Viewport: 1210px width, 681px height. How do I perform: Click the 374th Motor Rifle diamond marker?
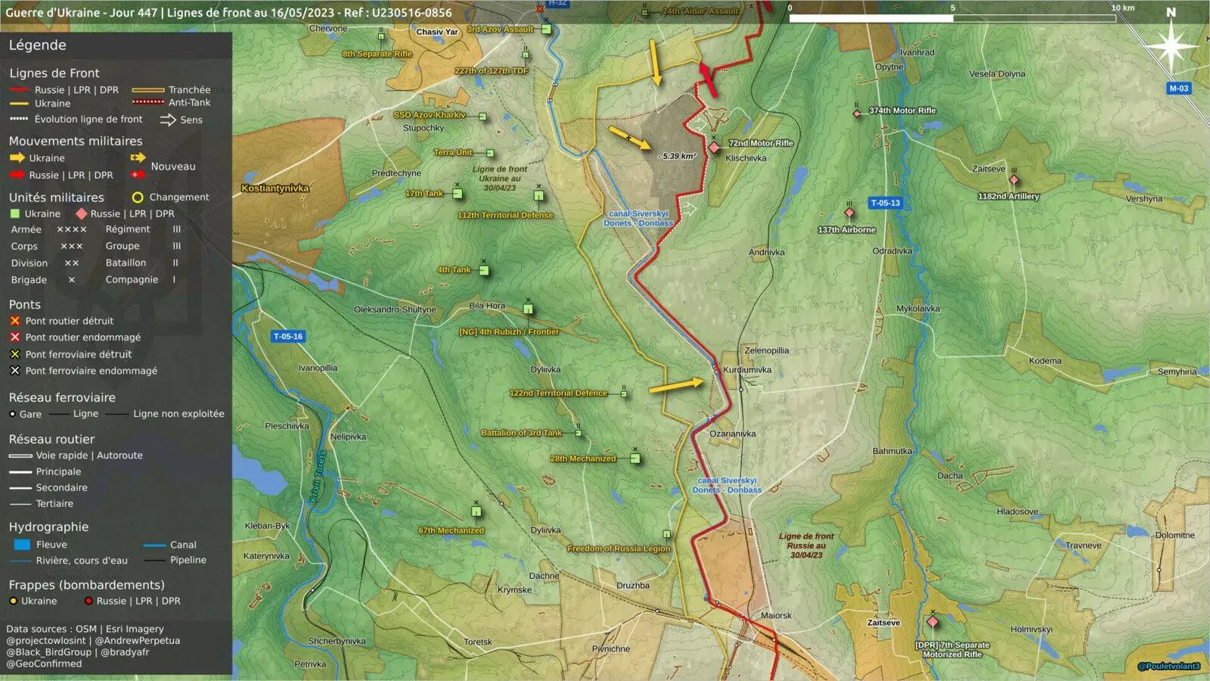click(x=857, y=113)
